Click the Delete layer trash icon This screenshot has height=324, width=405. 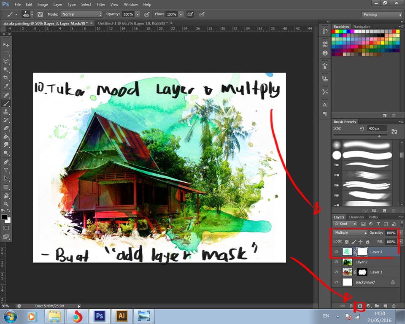coord(394,305)
